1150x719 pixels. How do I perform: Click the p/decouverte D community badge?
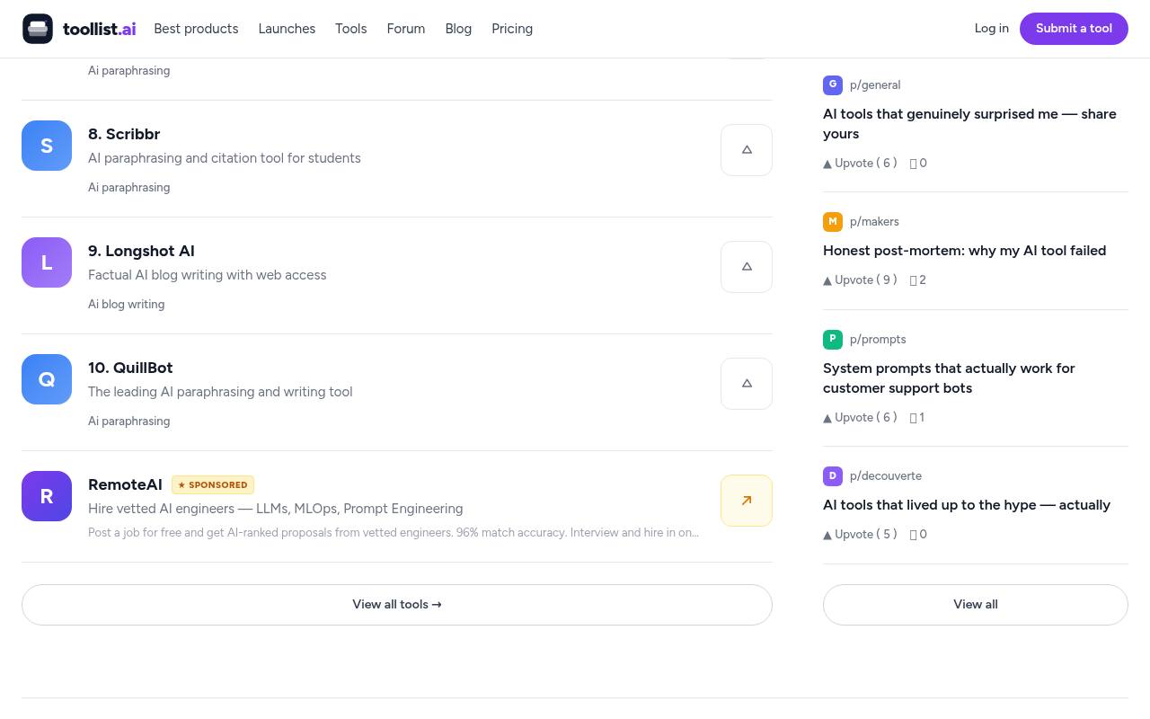point(833,475)
